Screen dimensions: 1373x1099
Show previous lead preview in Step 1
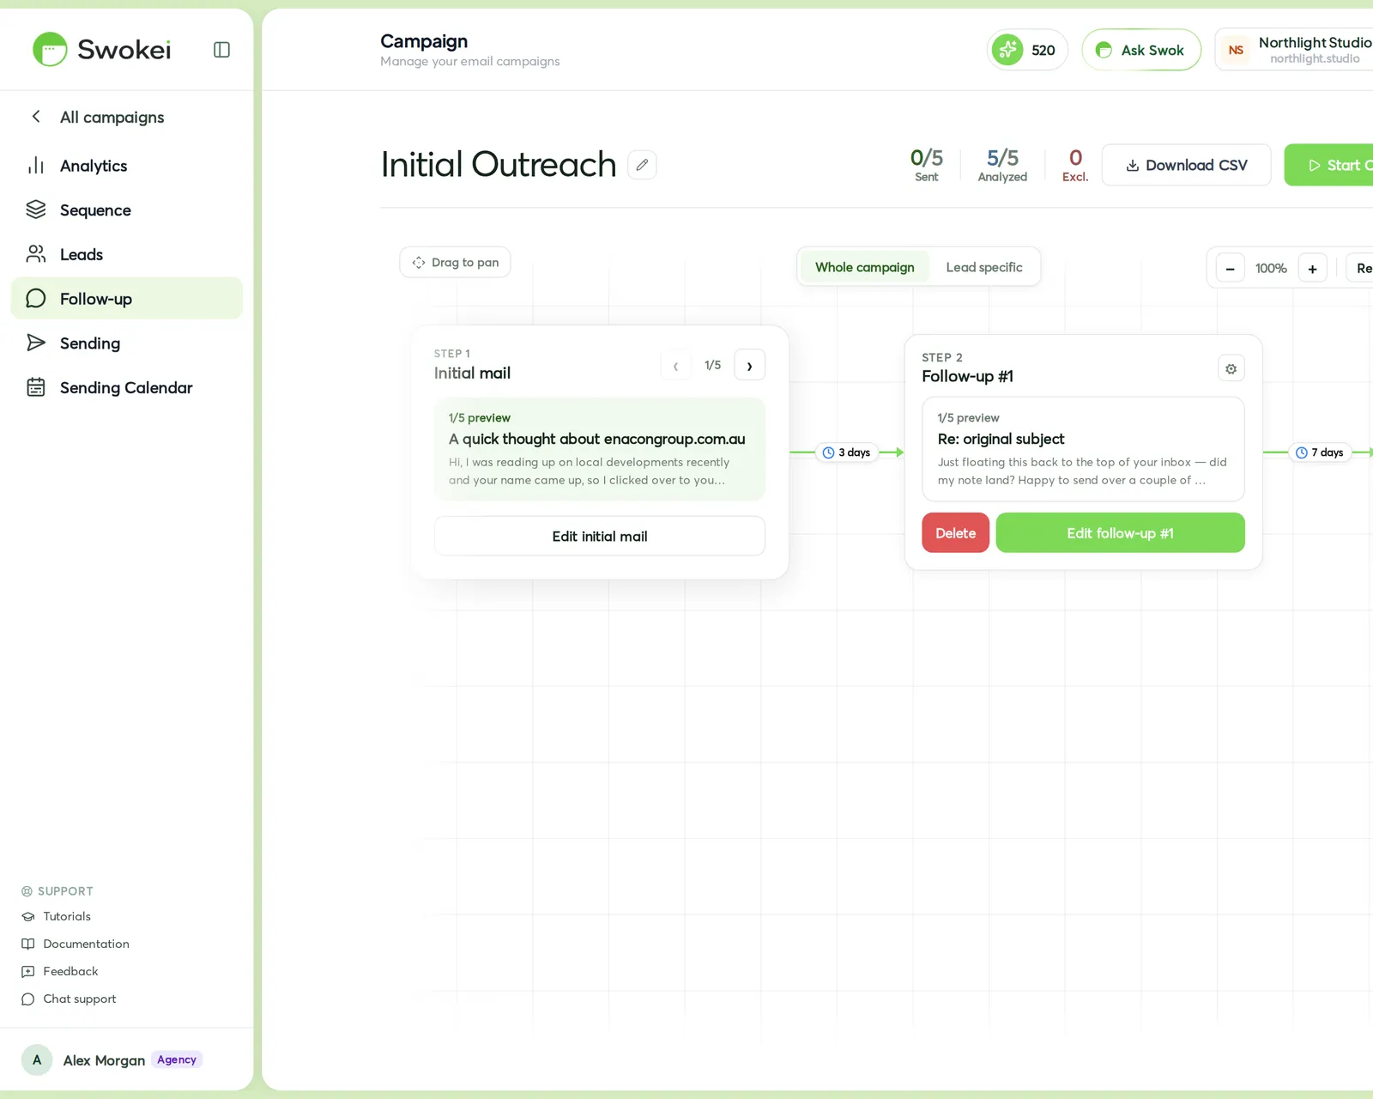click(x=675, y=366)
